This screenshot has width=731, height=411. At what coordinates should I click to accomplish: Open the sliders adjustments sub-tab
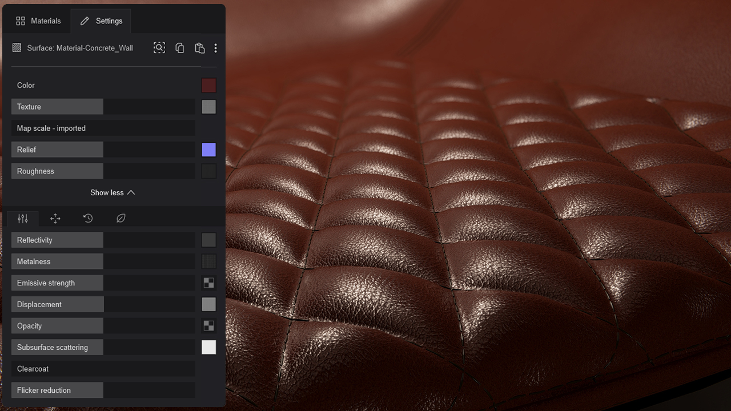23,218
